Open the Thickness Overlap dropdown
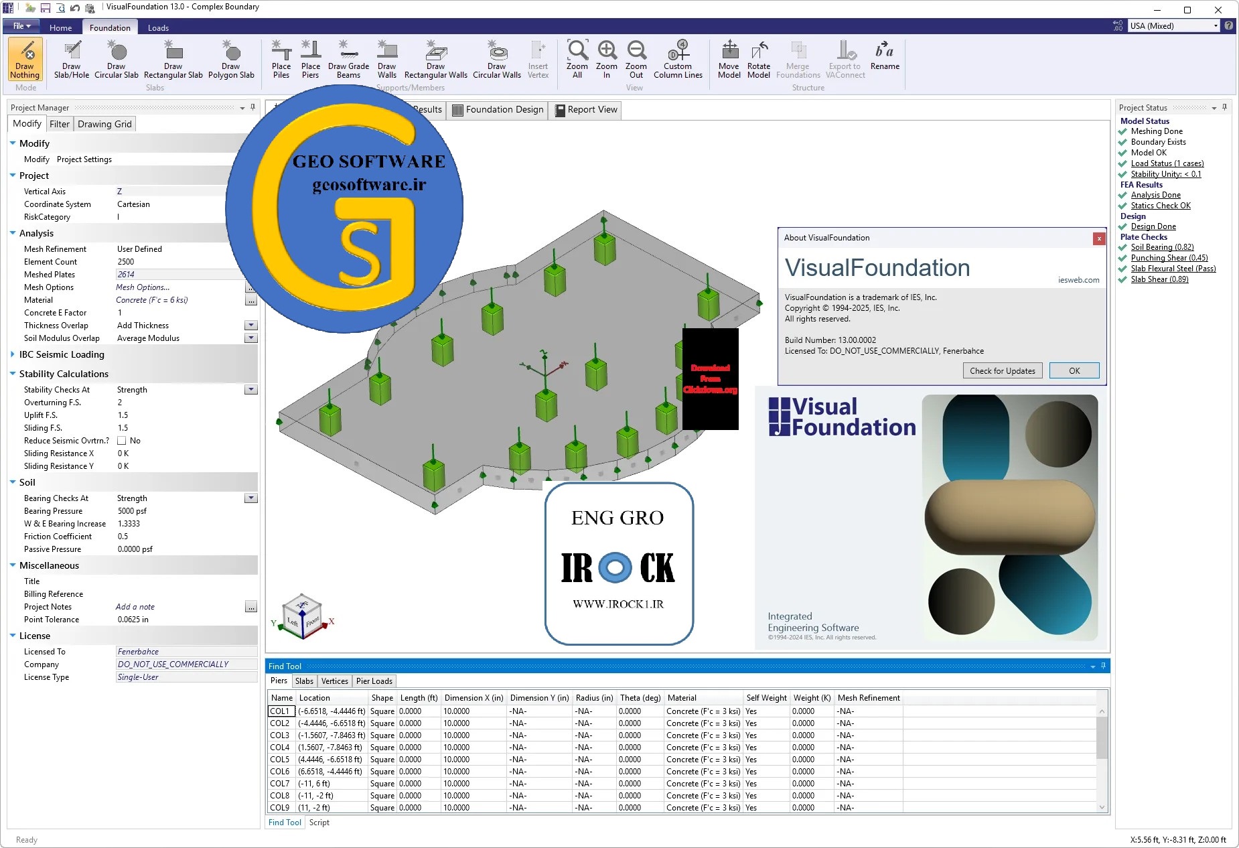 point(251,326)
